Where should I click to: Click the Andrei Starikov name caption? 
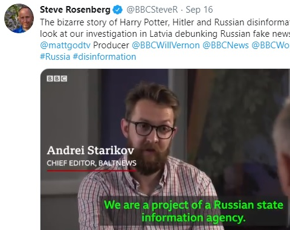click(91, 150)
